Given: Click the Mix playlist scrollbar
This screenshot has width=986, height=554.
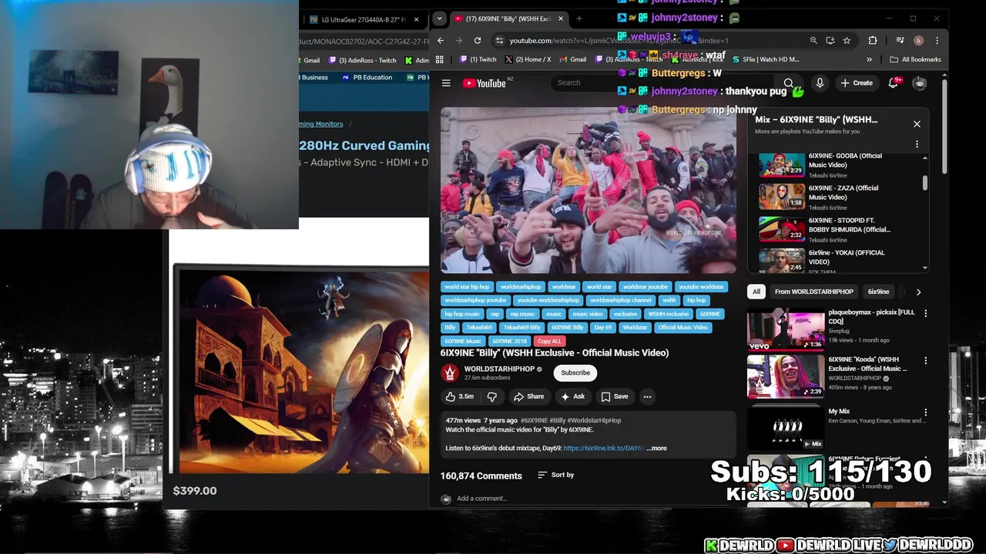Looking at the screenshot, I should 925,182.
